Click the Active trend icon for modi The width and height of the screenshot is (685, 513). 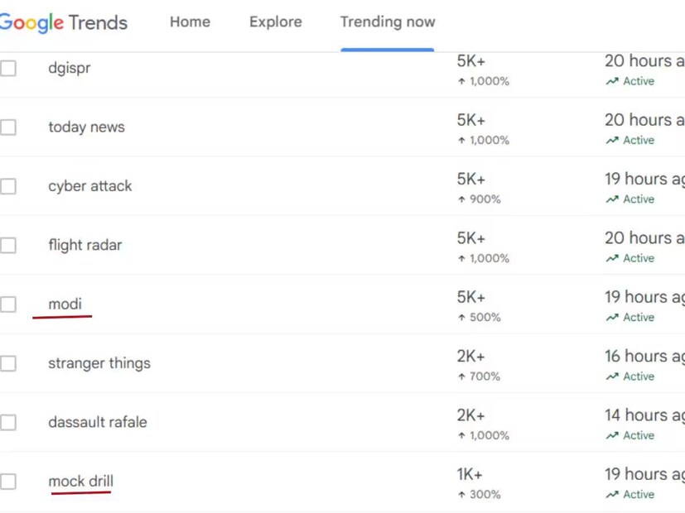tap(612, 318)
